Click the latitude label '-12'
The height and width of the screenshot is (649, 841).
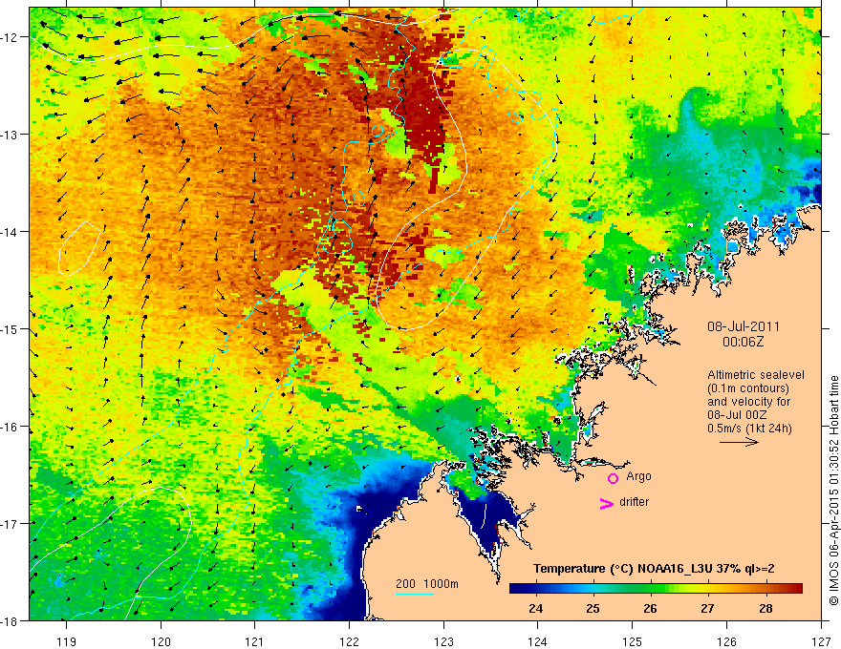(10, 37)
